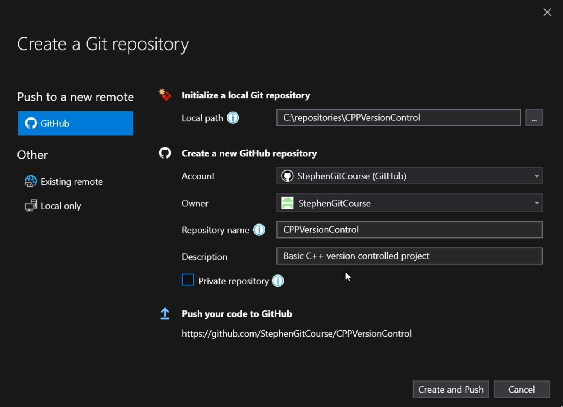Click the Initialize local Git repository icon
Screen dimensions: 563x407
165,95
